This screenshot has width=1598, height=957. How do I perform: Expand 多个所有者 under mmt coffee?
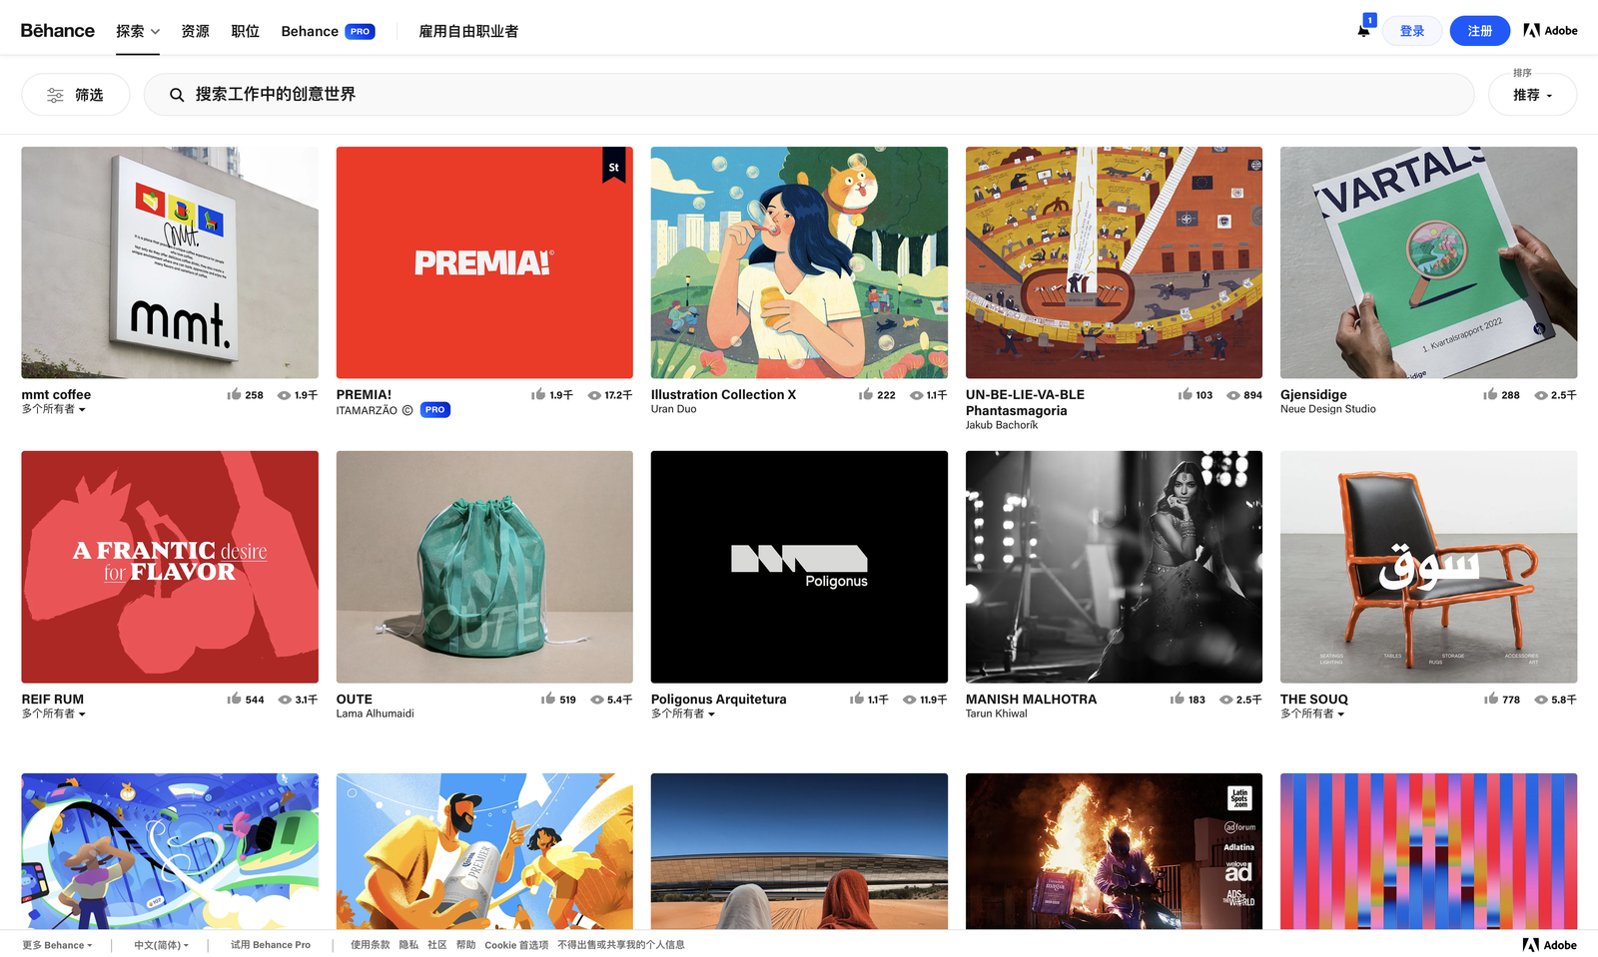54,409
